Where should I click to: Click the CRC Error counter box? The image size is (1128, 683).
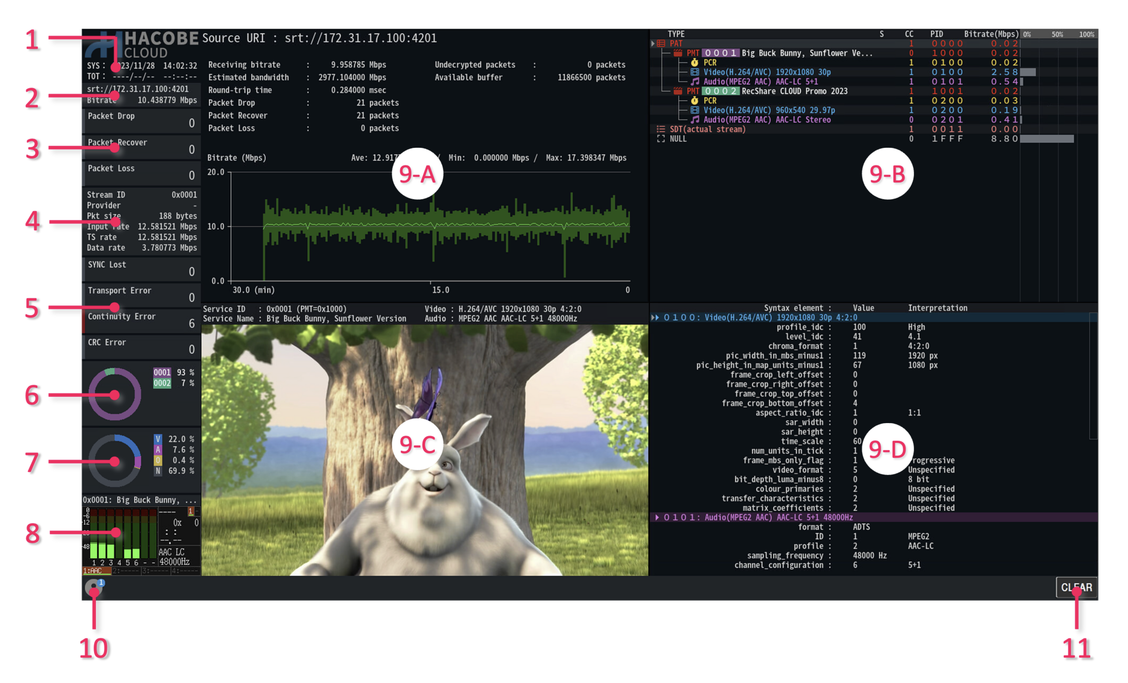[x=141, y=347]
